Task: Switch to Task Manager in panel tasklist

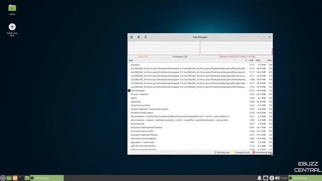Action: 47,178
